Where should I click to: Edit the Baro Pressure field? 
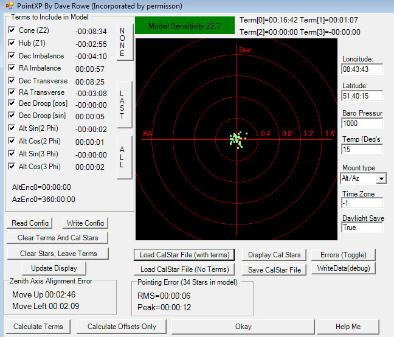pos(362,123)
